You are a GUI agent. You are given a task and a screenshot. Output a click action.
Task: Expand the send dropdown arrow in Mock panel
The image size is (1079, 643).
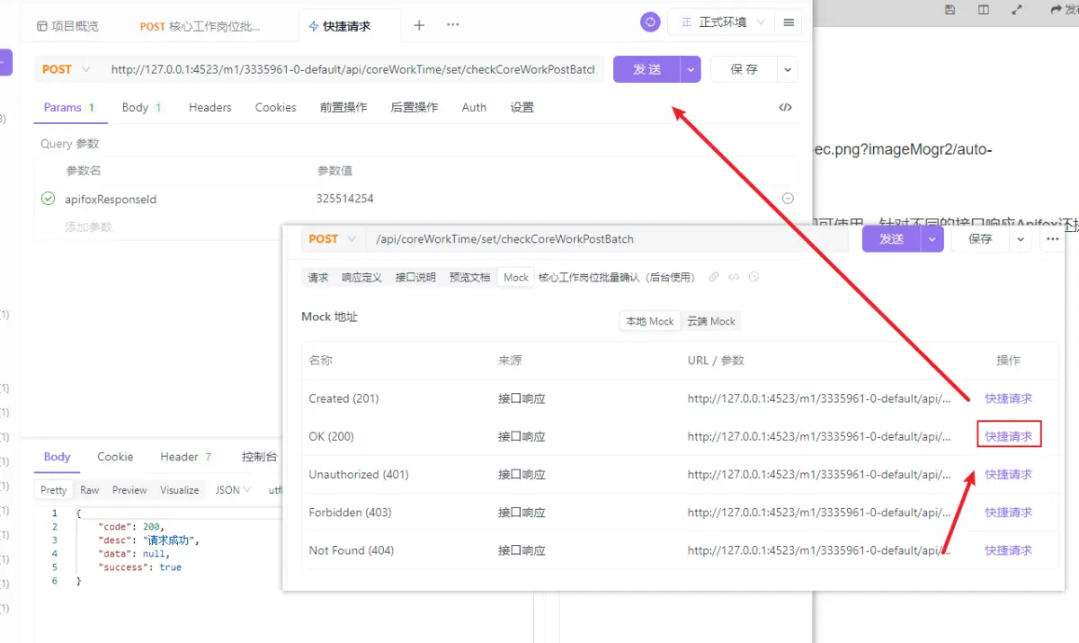[933, 239]
